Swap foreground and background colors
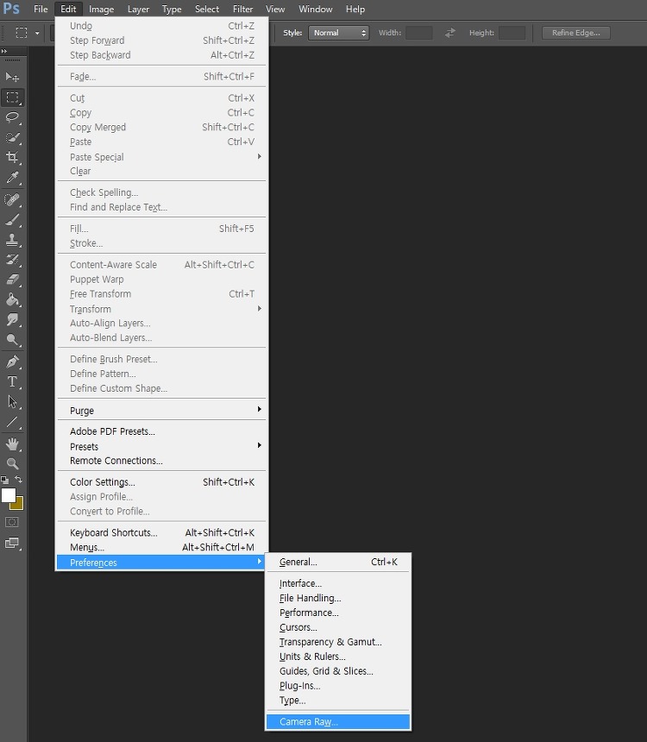Viewport: 647px width, 742px height. (18, 480)
